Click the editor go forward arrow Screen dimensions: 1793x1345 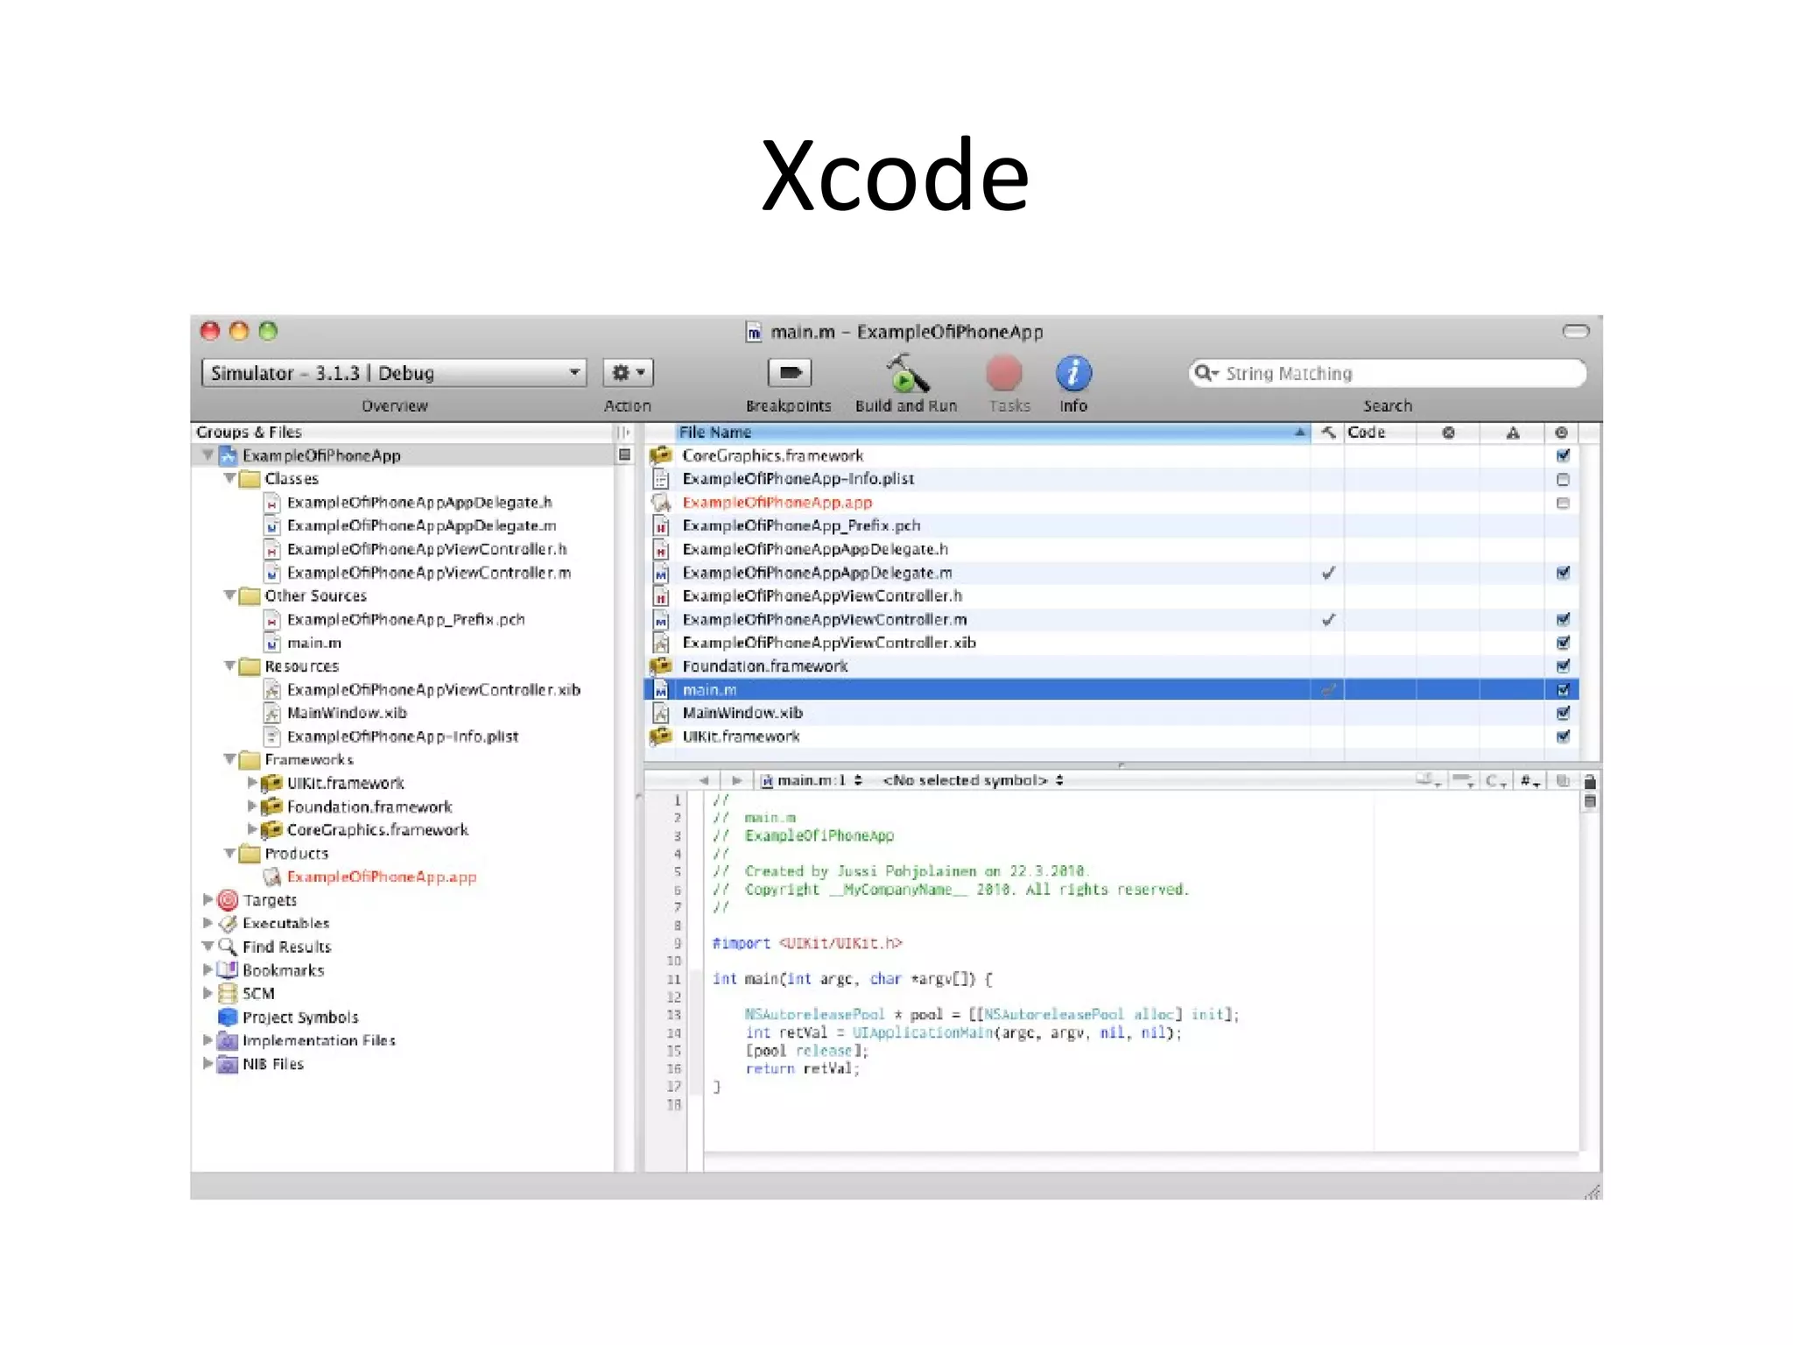(x=736, y=780)
